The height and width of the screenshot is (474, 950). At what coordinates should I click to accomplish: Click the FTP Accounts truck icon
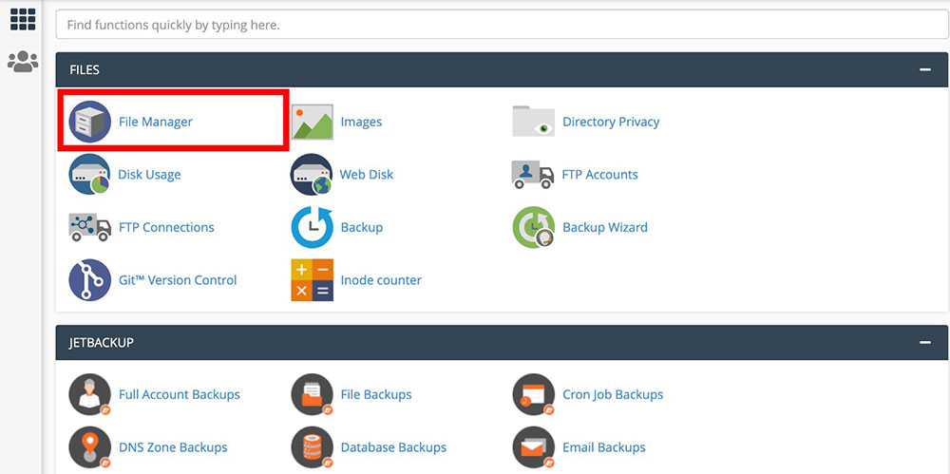click(x=533, y=175)
